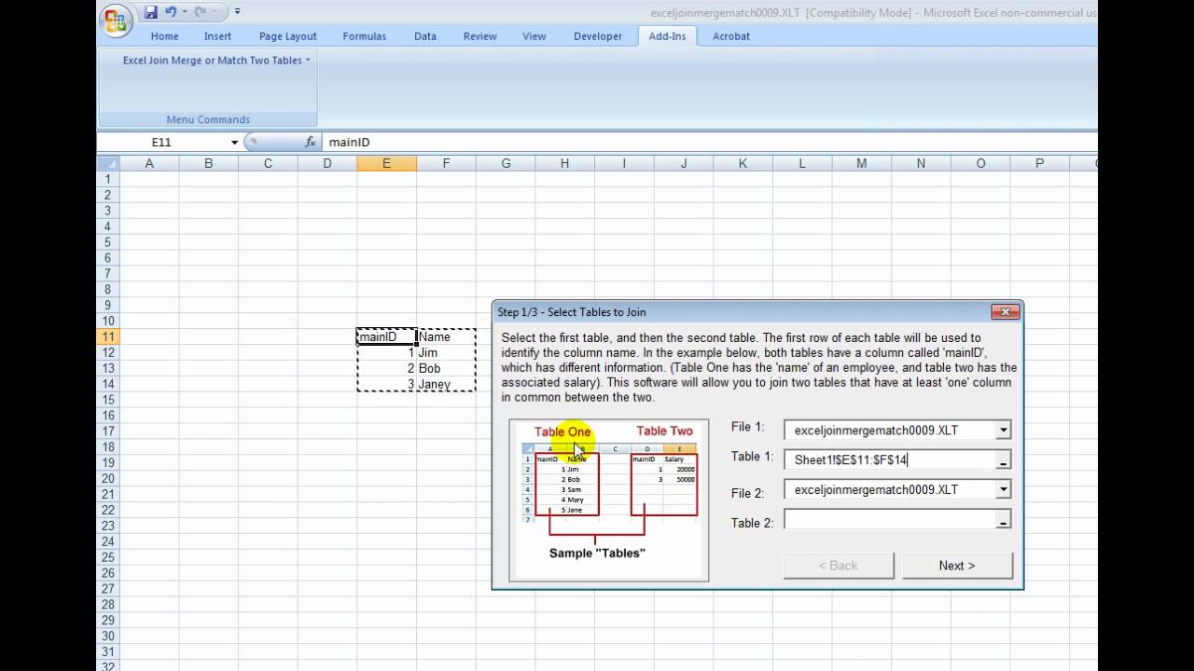Click the Undo icon in quick access toolbar
This screenshot has width=1194, height=671.
click(171, 12)
